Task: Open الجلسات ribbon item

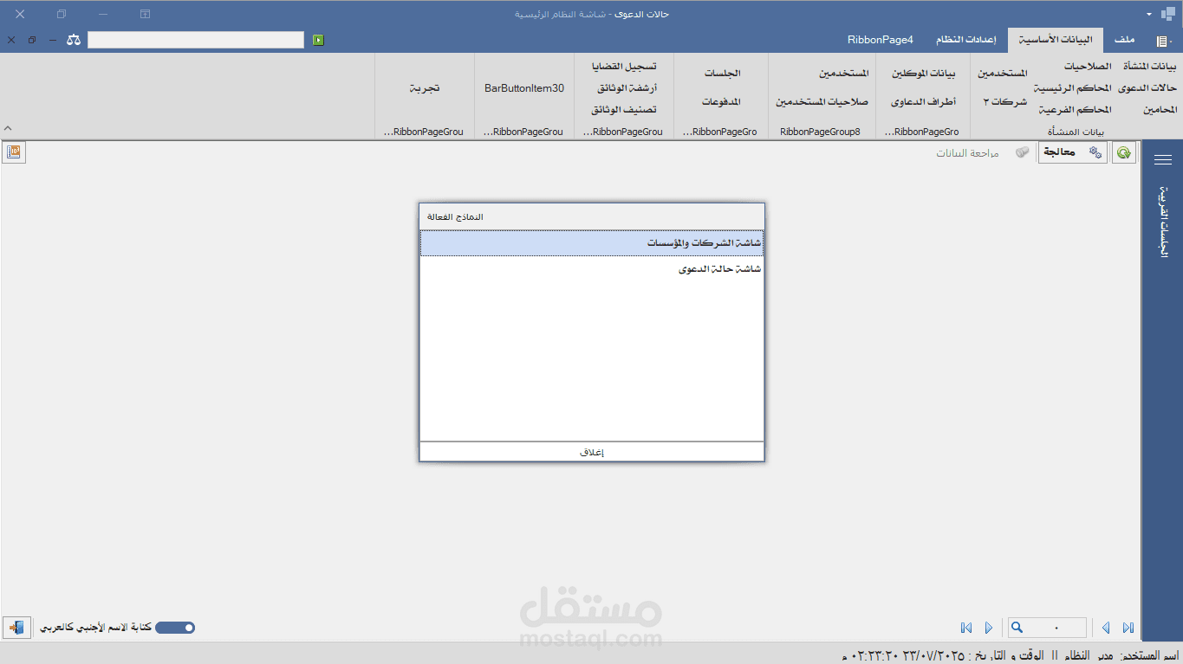Action: pyautogui.click(x=725, y=74)
